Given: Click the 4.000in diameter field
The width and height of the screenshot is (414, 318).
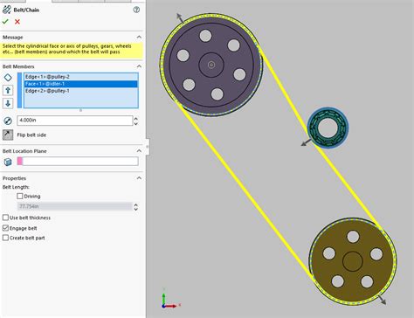Looking at the screenshot, I should coord(75,121).
